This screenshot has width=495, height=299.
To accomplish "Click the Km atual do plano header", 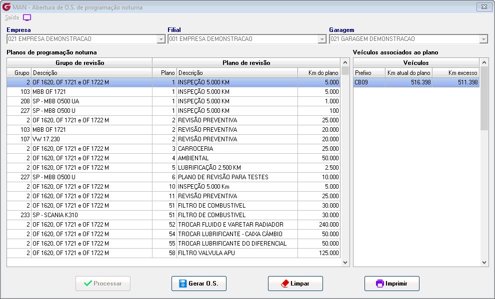I will 409,73.
